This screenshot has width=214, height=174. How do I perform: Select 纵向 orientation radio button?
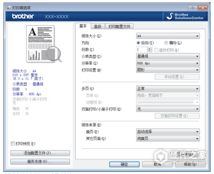[138, 43]
